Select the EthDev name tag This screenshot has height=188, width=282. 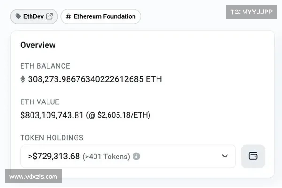coord(34,16)
